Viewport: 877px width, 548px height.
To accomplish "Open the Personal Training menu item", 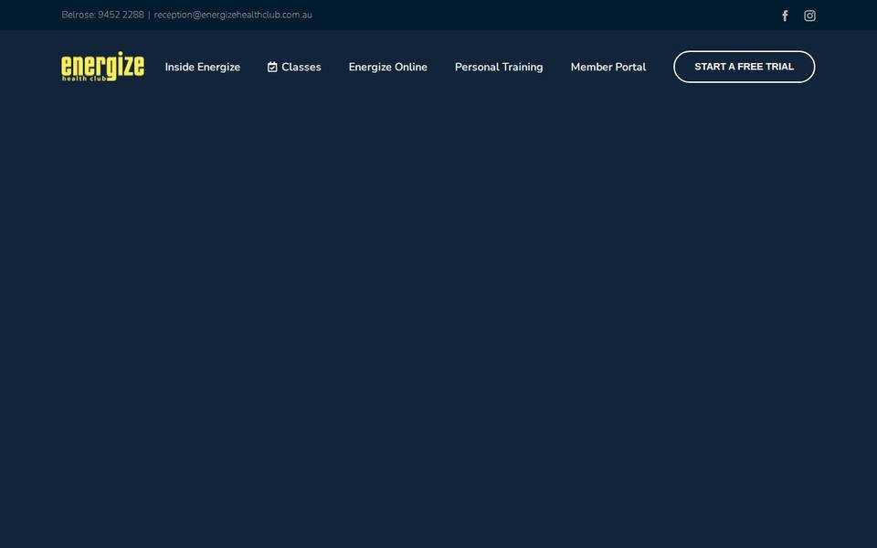I will (499, 67).
